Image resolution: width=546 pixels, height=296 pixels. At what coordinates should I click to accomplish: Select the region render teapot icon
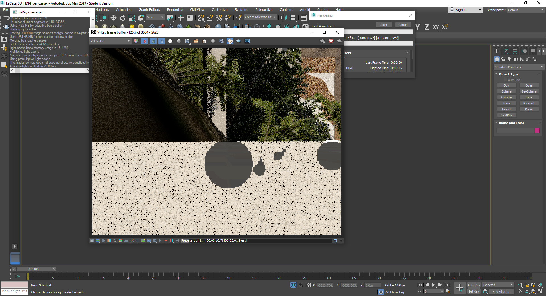(x=239, y=41)
